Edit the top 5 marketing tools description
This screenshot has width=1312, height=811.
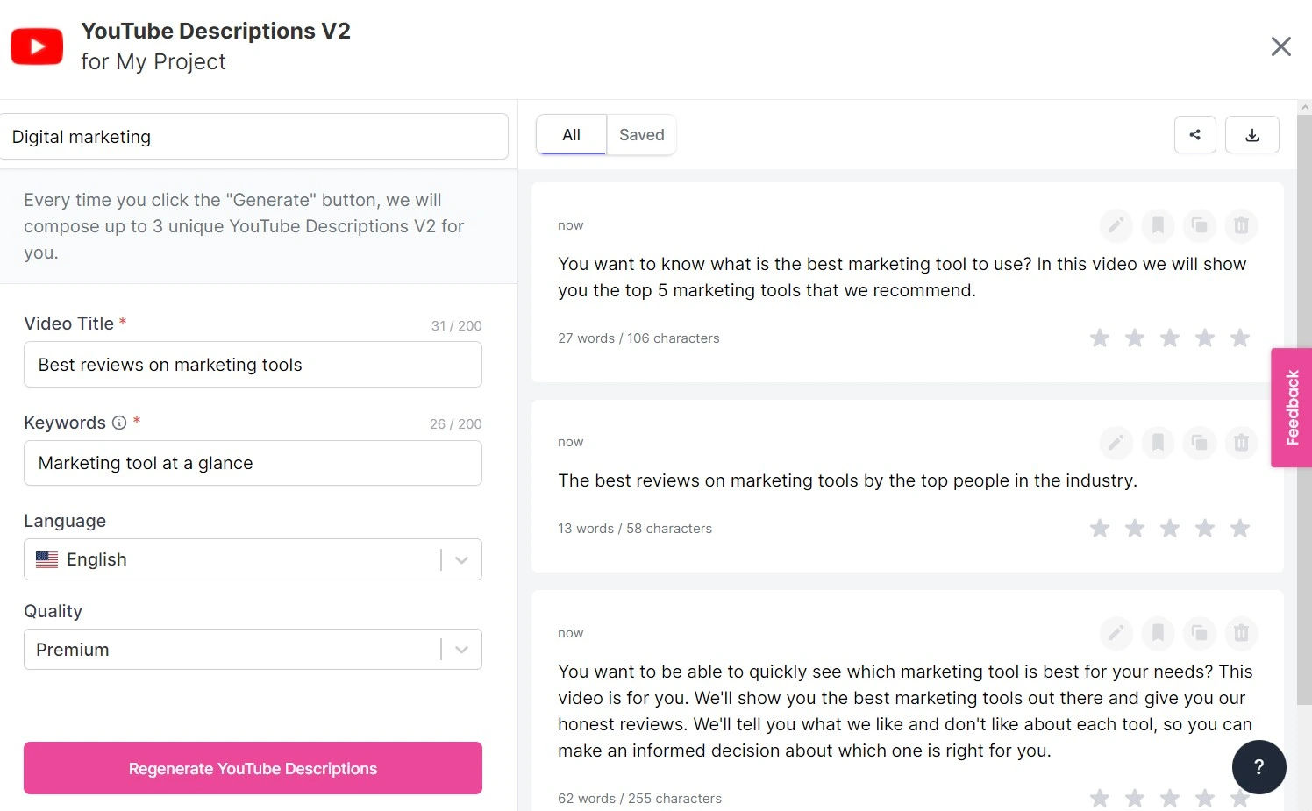coord(1116,225)
